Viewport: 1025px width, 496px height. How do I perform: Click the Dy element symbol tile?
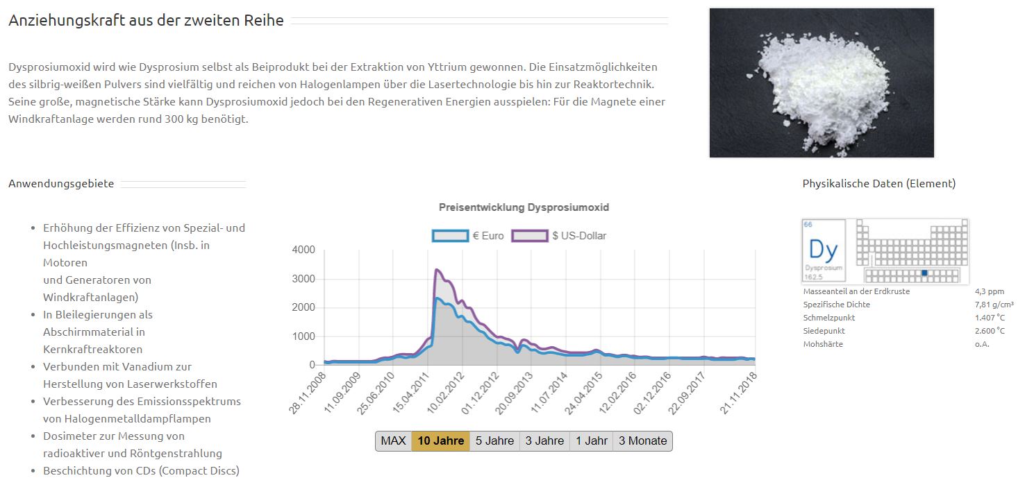click(x=824, y=250)
